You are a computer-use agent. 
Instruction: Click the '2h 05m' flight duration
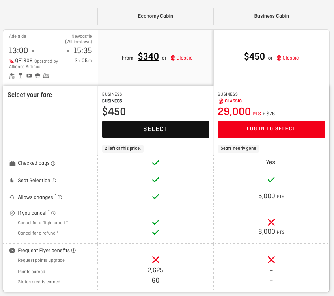coord(83,61)
